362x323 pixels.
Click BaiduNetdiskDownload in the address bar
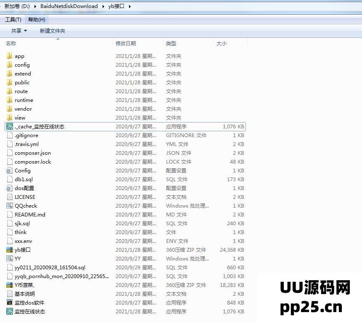[69, 6]
